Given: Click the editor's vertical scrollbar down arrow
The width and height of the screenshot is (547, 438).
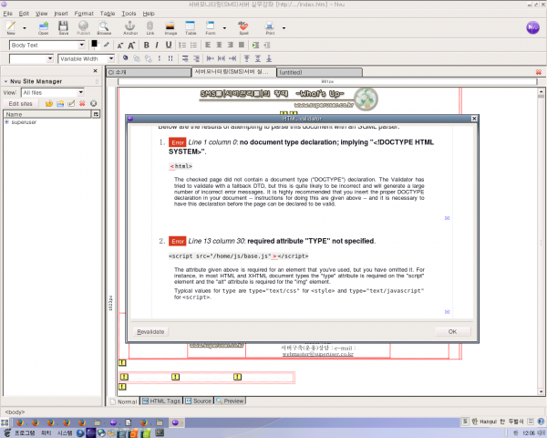Looking at the screenshot, I should 541,391.
